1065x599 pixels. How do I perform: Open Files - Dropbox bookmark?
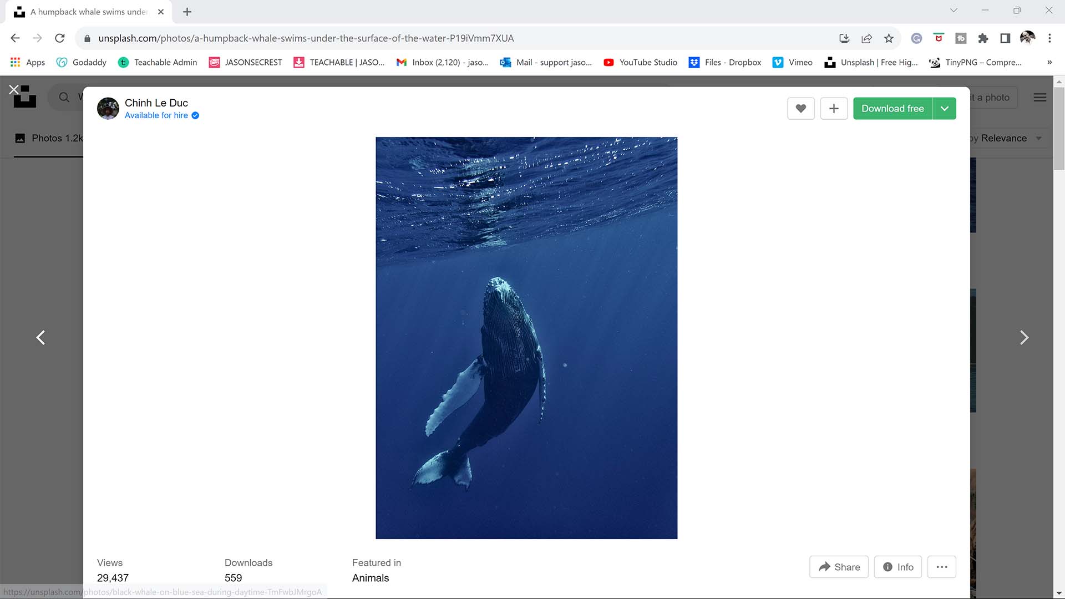coord(725,62)
